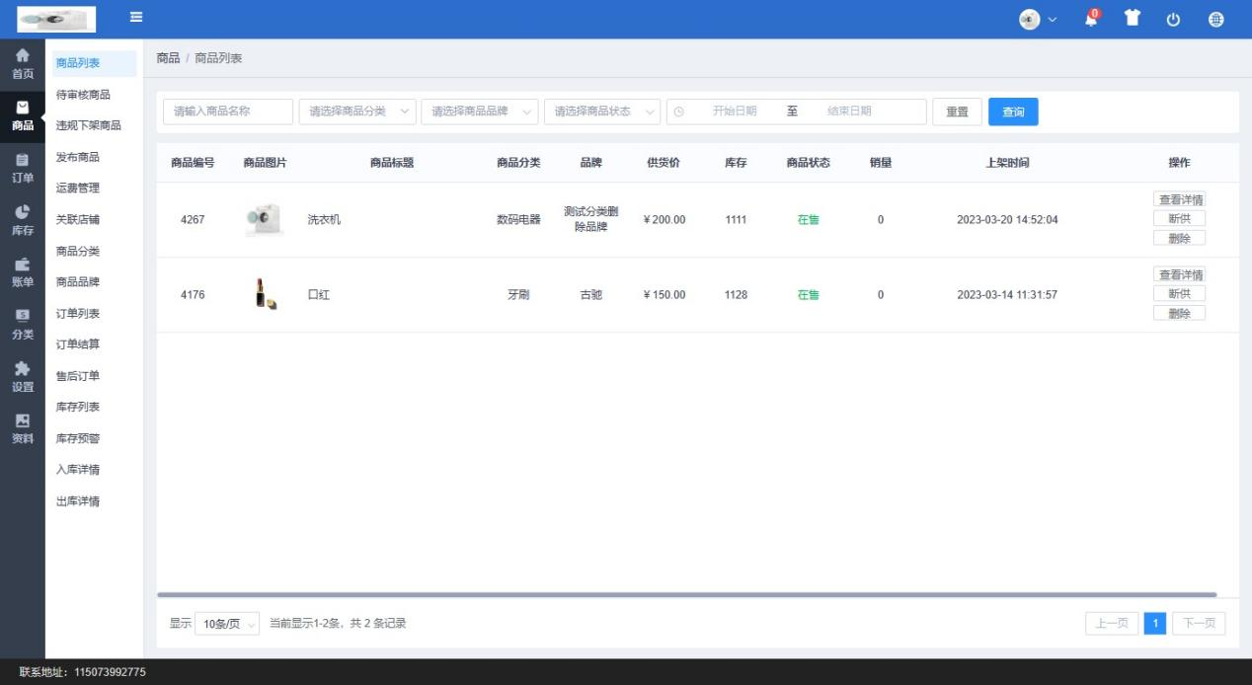Open the 分类 sidebar icon

[x=22, y=325]
